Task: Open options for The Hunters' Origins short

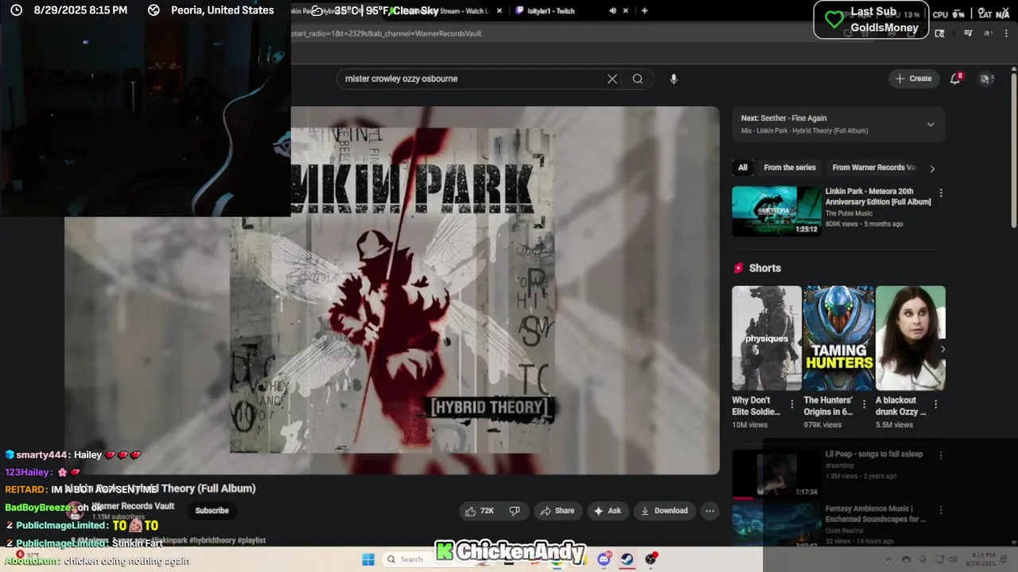Action: tap(863, 404)
